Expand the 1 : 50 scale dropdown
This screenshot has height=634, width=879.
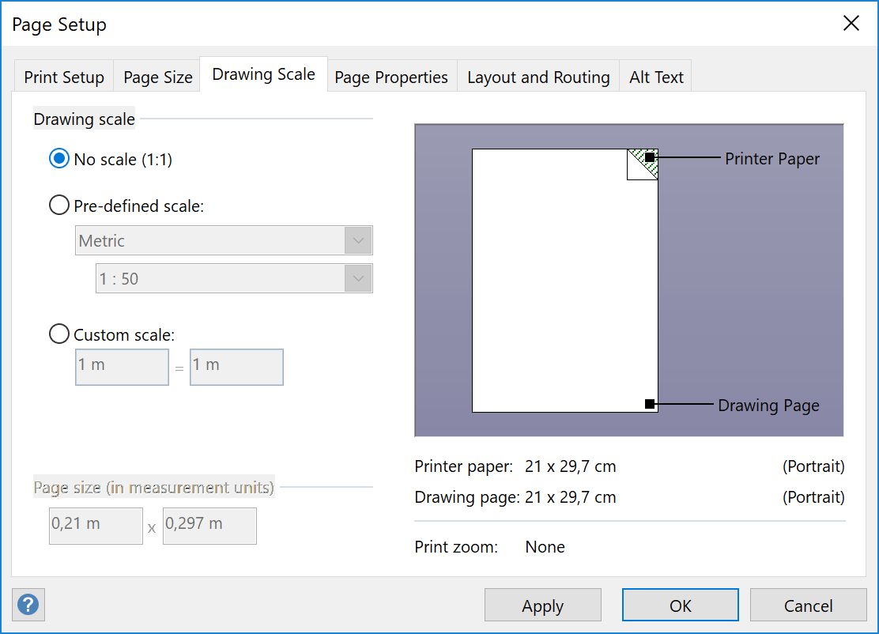pyautogui.click(x=234, y=278)
